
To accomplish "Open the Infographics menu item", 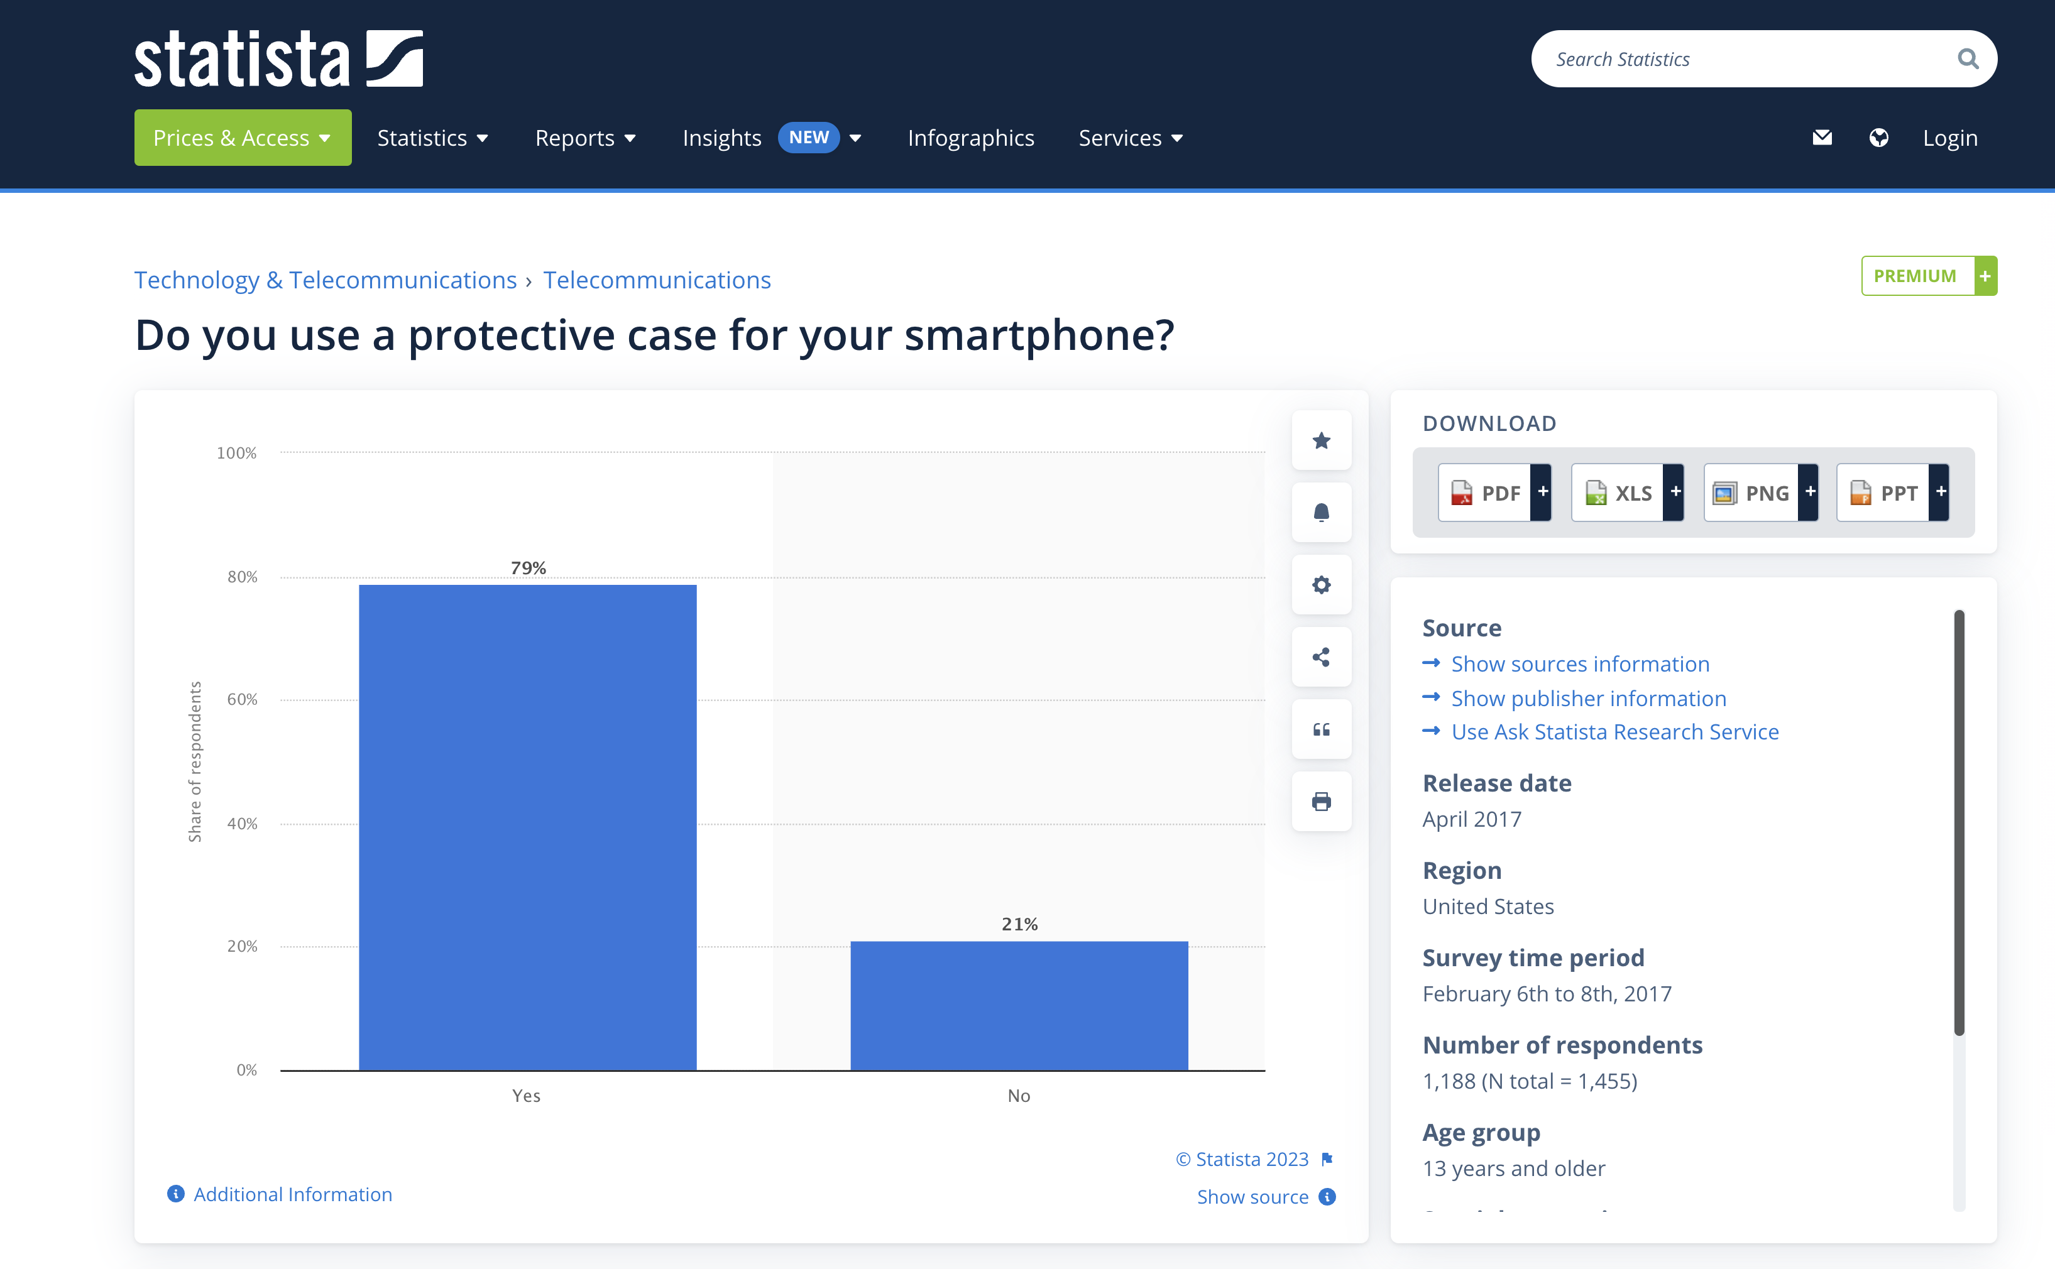I will (970, 138).
